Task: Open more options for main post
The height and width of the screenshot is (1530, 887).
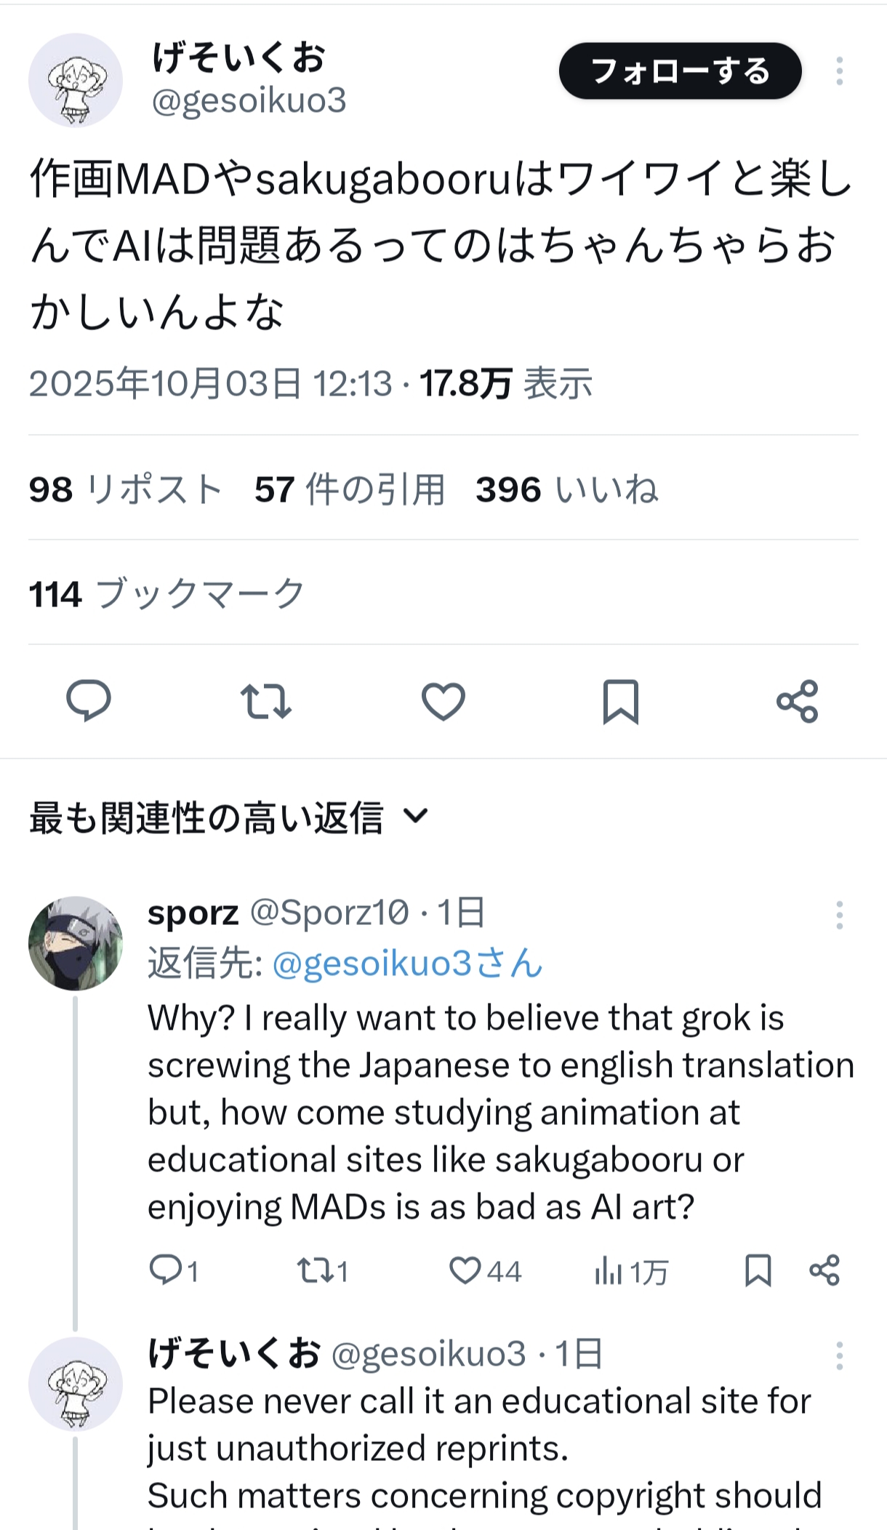Action: click(x=839, y=71)
